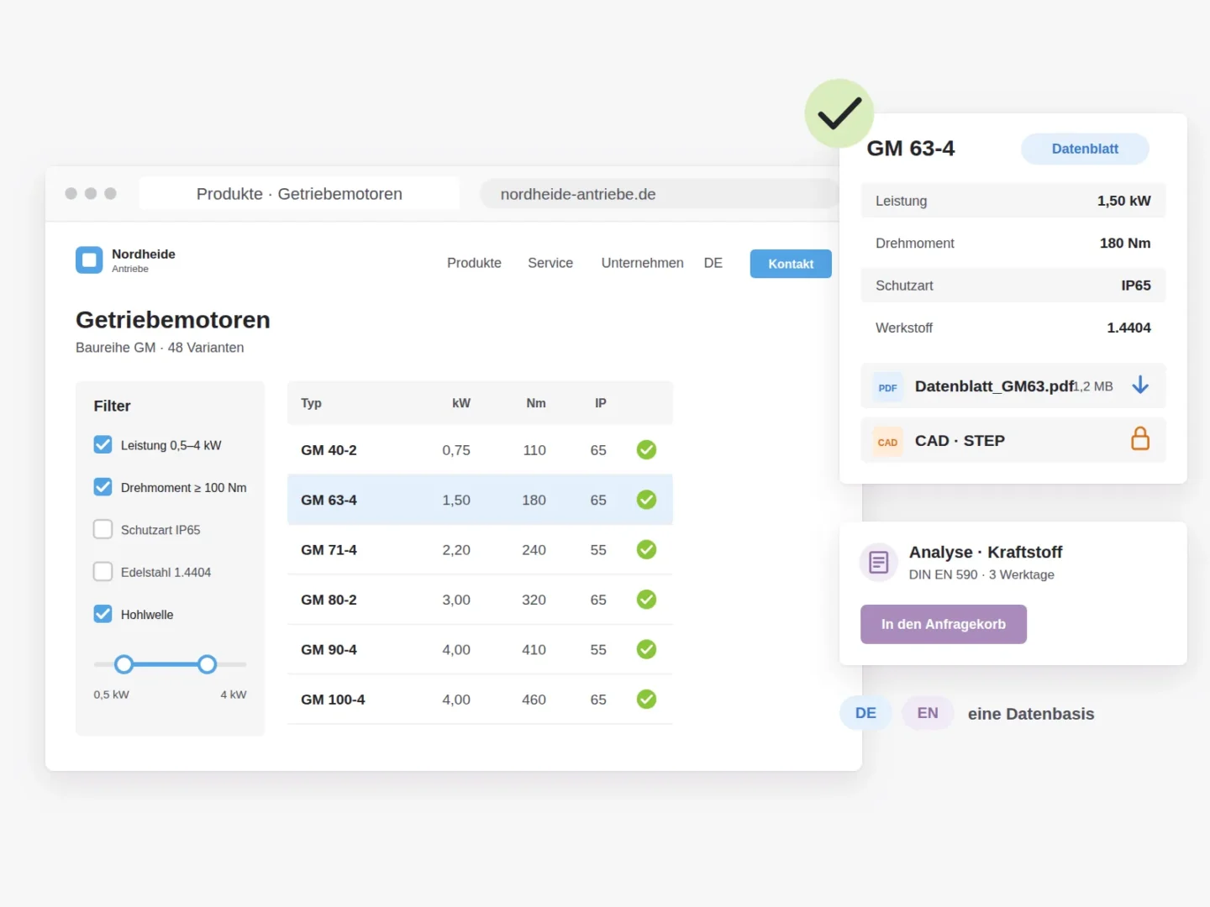Check the Edelstahl 1.4404 filter
Viewport: 1210px width, 907px height.
click(103, 572)
